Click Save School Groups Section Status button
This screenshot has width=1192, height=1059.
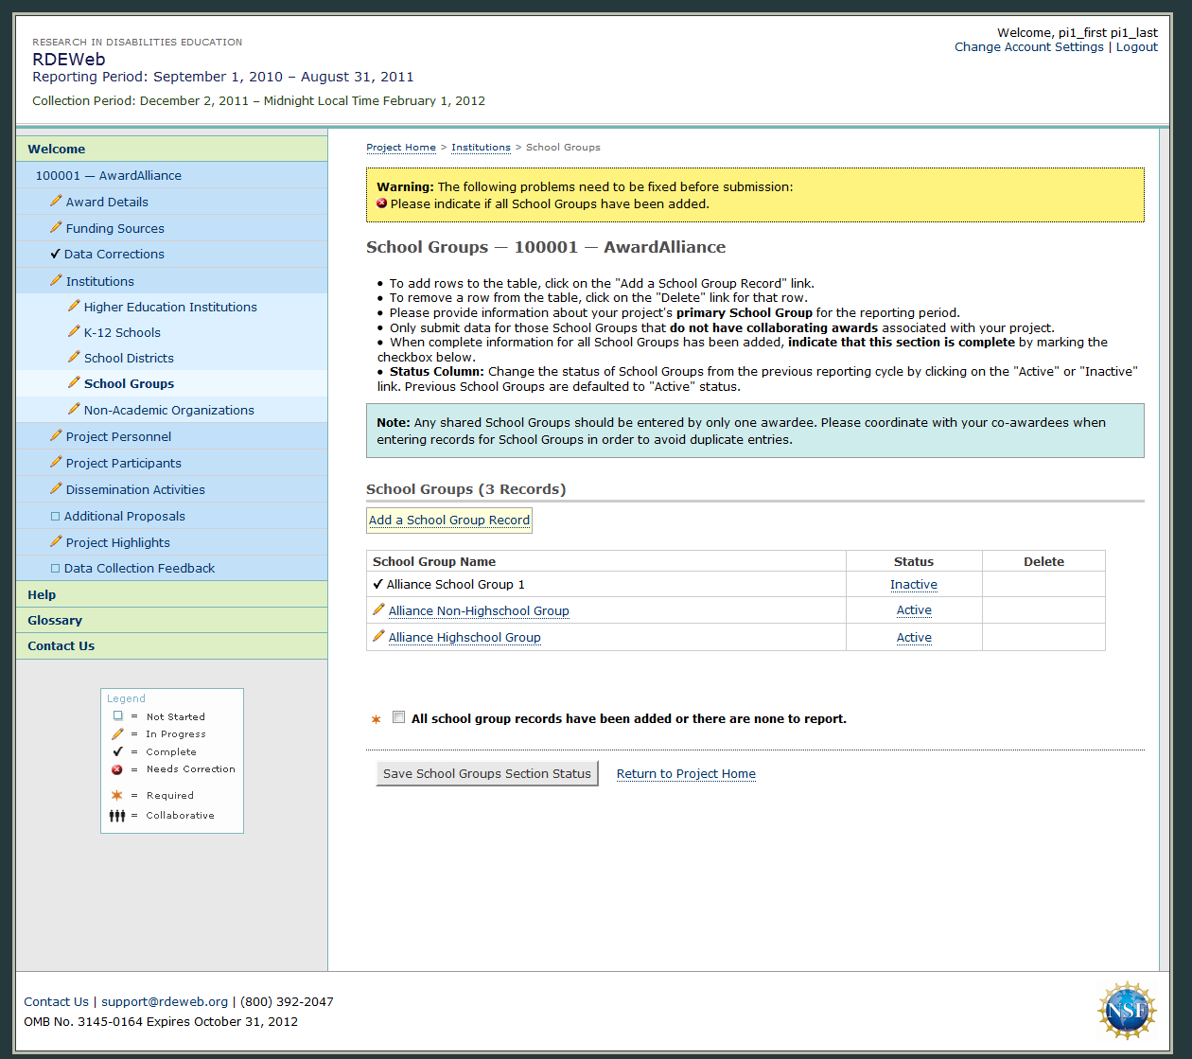[486, 773]
